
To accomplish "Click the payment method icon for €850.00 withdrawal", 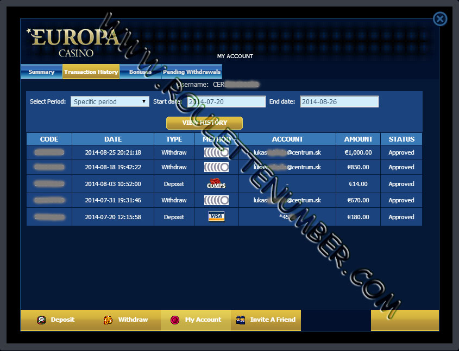I will click(216, 167).
